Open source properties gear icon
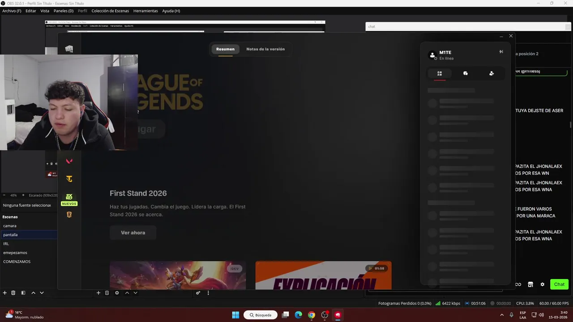 (x=117, y=293)
